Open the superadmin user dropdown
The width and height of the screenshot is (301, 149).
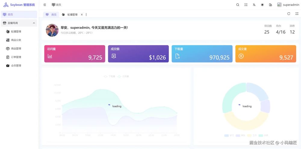click(x=288, y=5)
